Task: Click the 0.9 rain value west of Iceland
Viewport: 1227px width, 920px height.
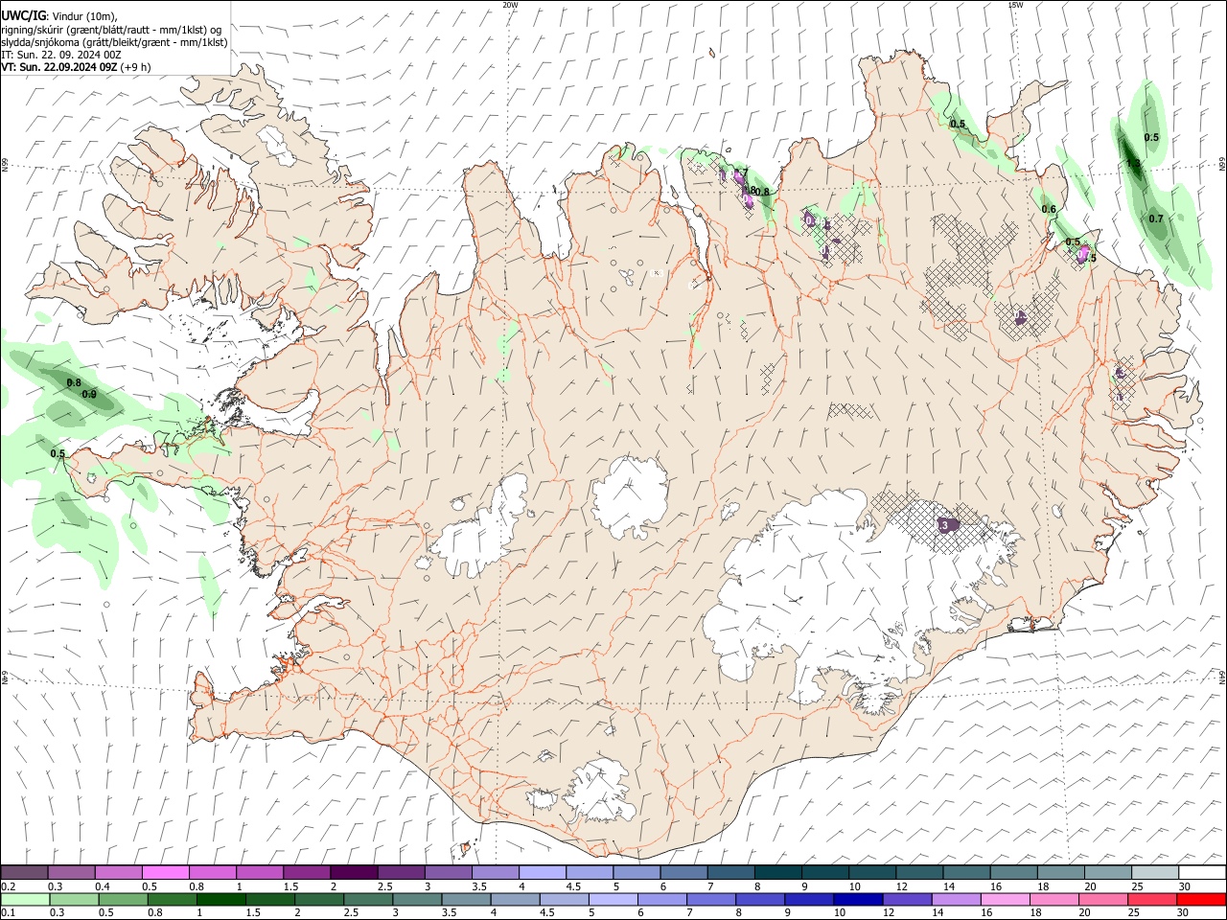Action: [89, 395]
